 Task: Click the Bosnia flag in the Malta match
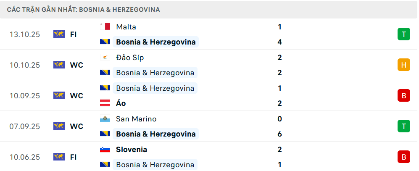point(105,42)
